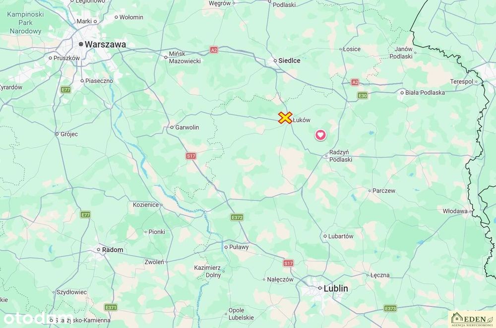Click the Biała Podlaska label
This screenshot has height=328, width=496.
click(425, 93)
